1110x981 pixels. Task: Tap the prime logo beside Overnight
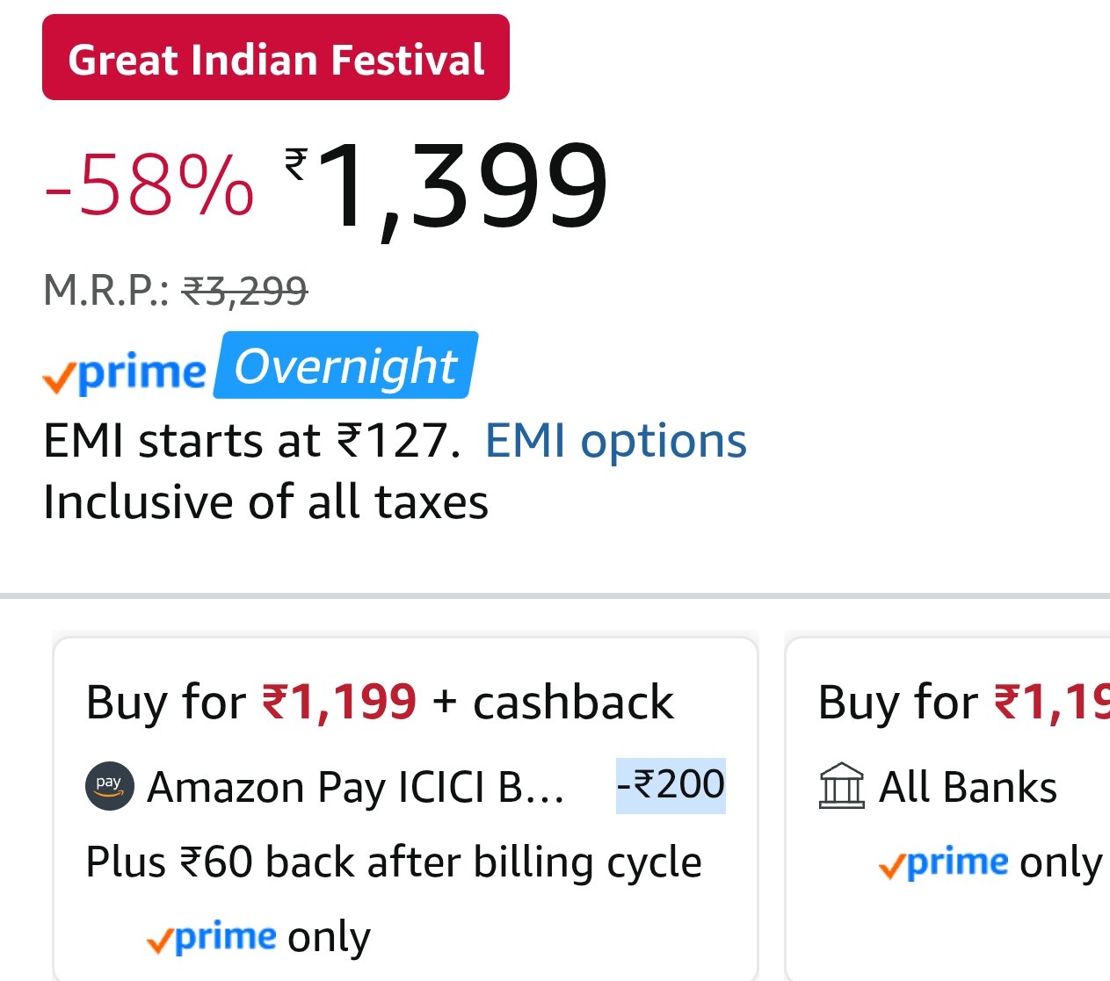pyautogui.click(x=125, y=372)
